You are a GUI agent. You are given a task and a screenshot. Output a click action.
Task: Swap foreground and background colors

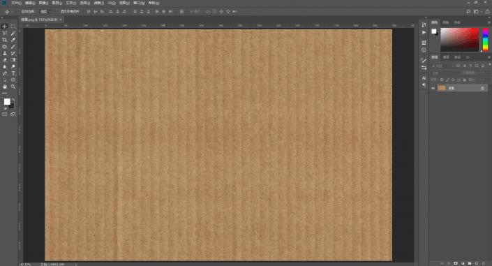pyautogui.click(x=13, y=100)
